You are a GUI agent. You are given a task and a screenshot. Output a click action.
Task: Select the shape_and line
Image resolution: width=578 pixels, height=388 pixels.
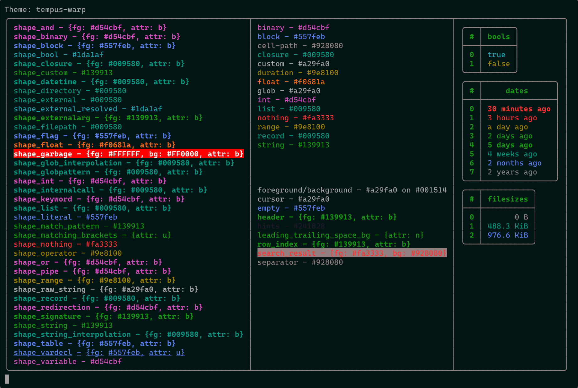click(90, 28)
